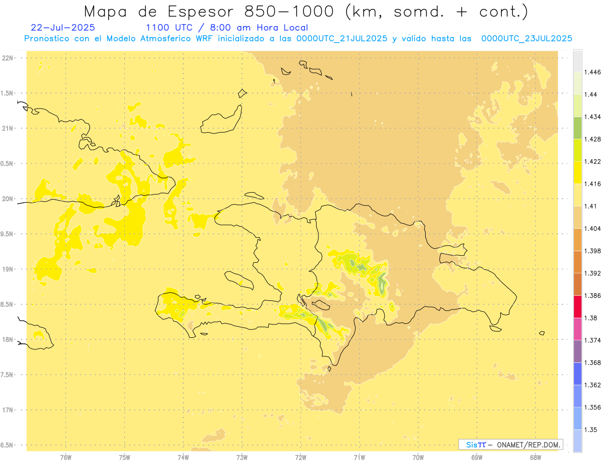This screenshot has width=601, height=464.
Task: Click the green swatch between 1.428 and 1.434
Action: click(x=578, y=128)
